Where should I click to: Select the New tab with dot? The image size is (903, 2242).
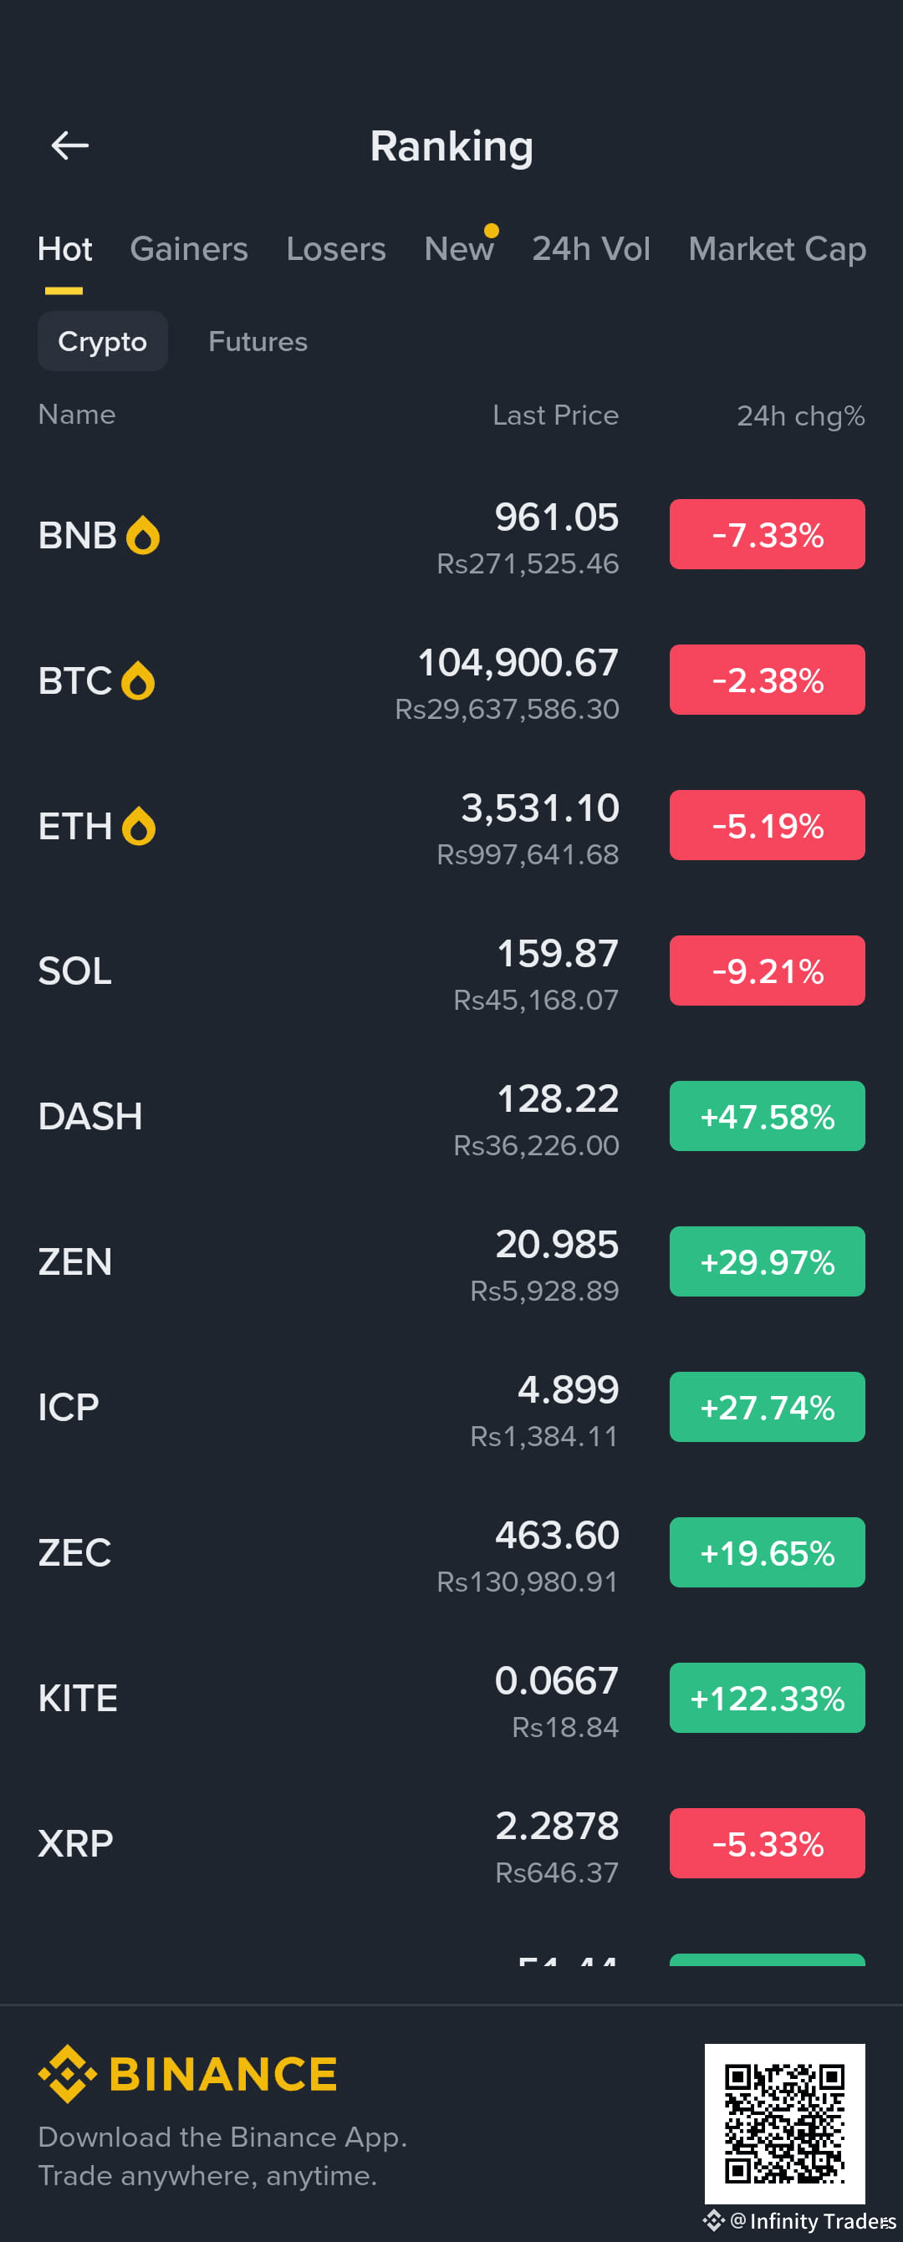(459, 248)
